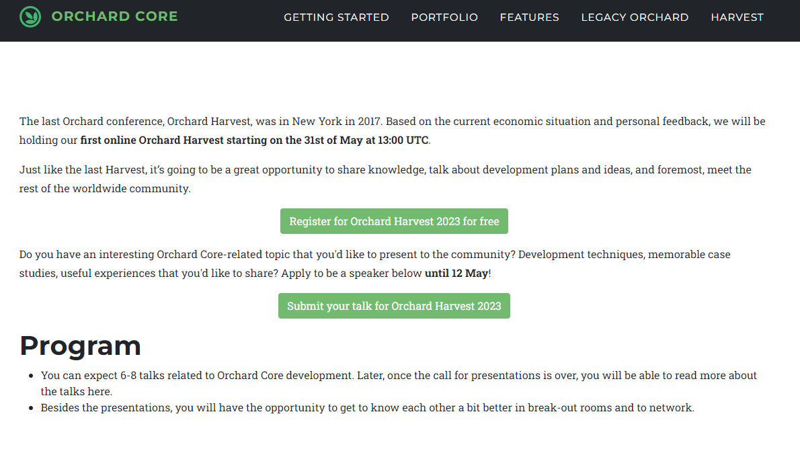Click Register for Orchard Harvest 2023 for free
The height and width of the screenshot is (451, 800).
pos(394,221)
